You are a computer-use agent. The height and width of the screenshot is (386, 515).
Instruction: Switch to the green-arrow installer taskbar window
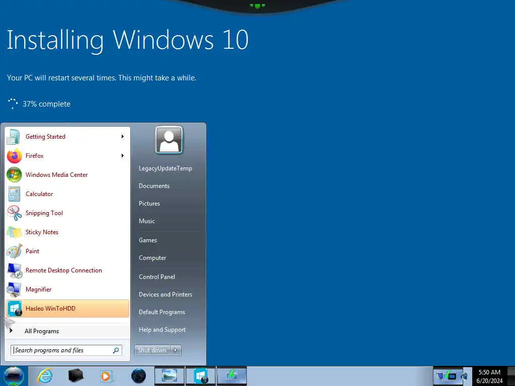click(x=231, y=376)
